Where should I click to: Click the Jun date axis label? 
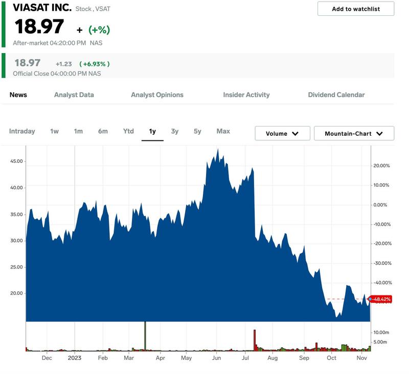(x=216, y=358)
